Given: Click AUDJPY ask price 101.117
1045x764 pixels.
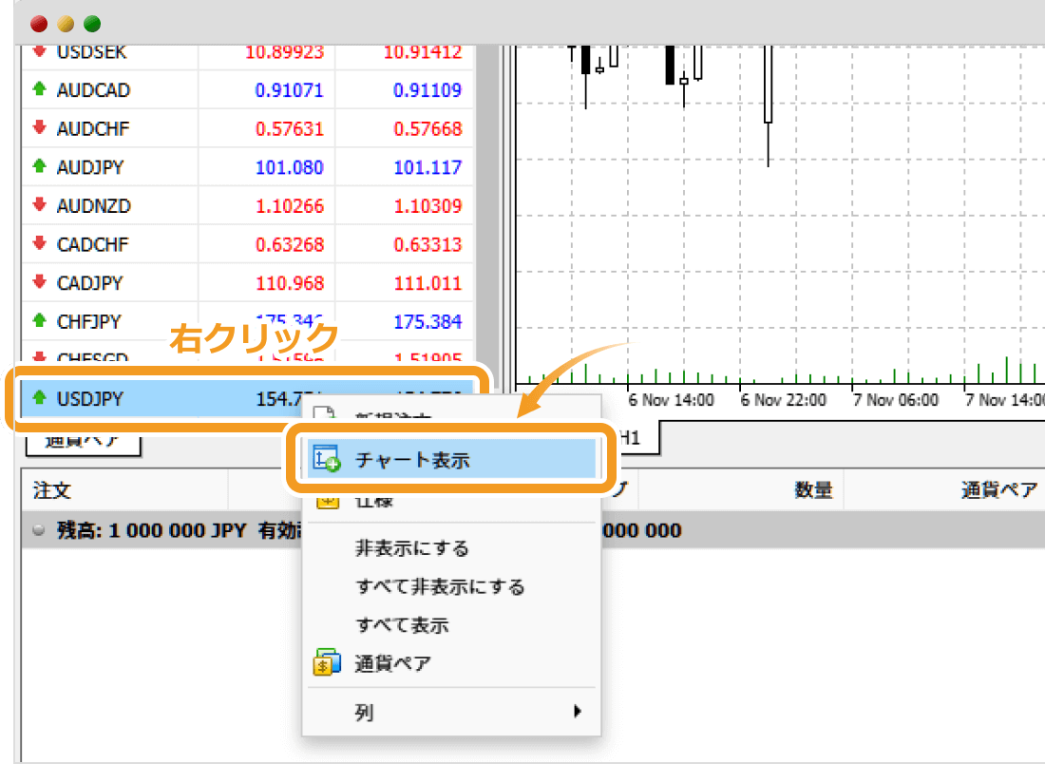Looking at the screenshot, I should click(427, 167).
